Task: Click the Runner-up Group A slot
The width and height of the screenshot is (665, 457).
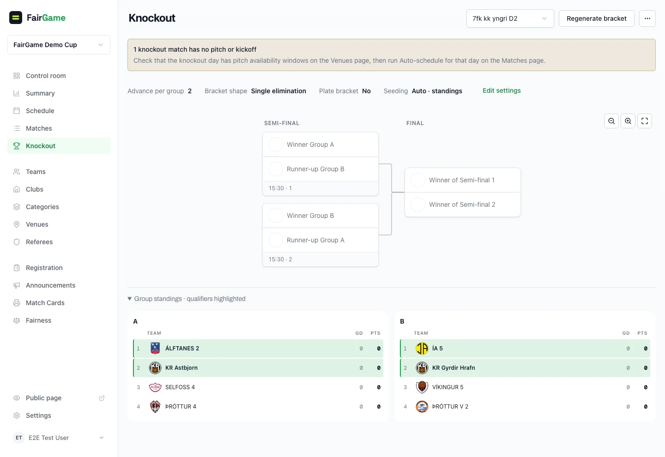Action: 320,240
